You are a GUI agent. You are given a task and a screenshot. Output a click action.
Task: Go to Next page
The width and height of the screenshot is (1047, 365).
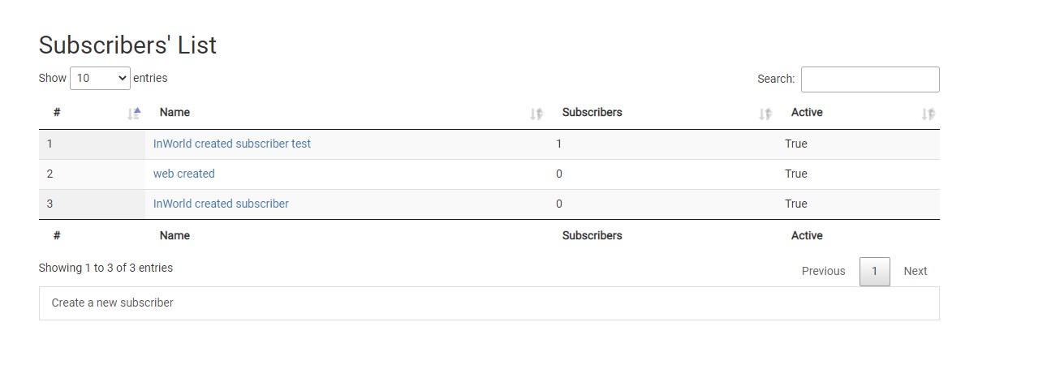point(916,271)
